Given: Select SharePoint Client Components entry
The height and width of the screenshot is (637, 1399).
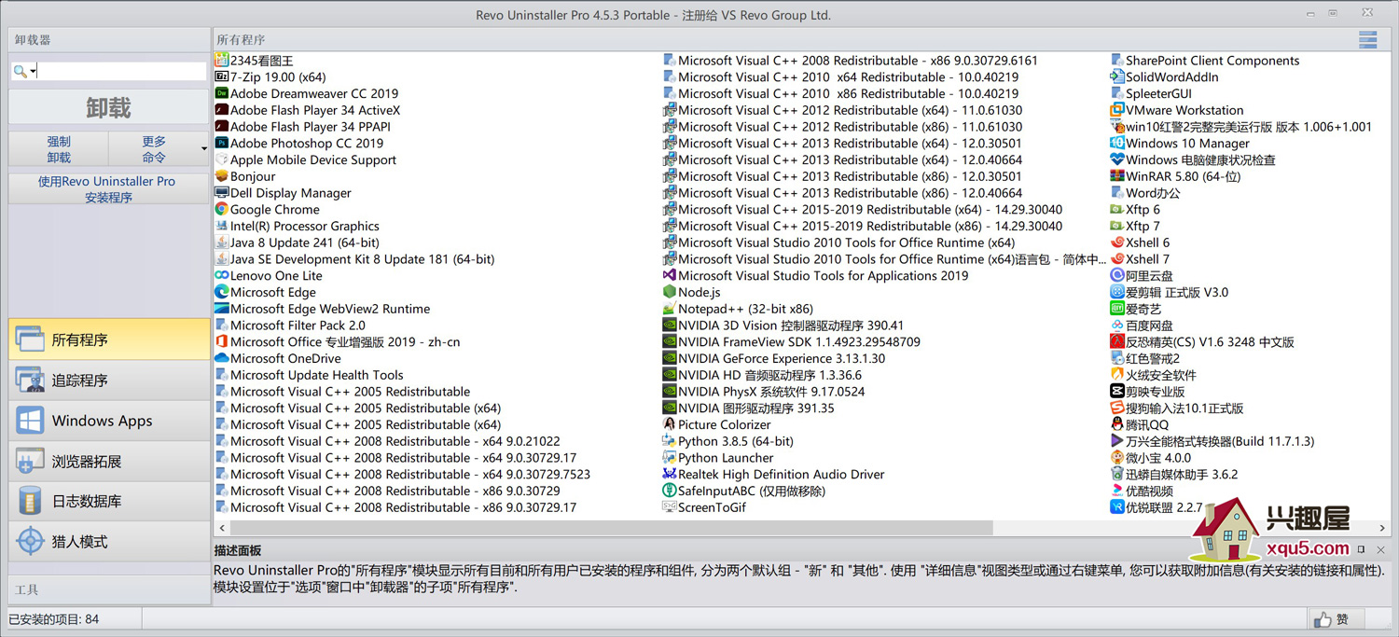Looking at the screenshot, I should (1204, 61).
